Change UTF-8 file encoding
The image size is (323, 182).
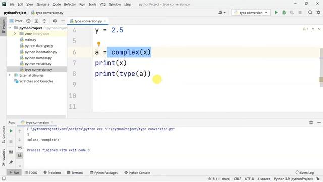click(249, 179)
